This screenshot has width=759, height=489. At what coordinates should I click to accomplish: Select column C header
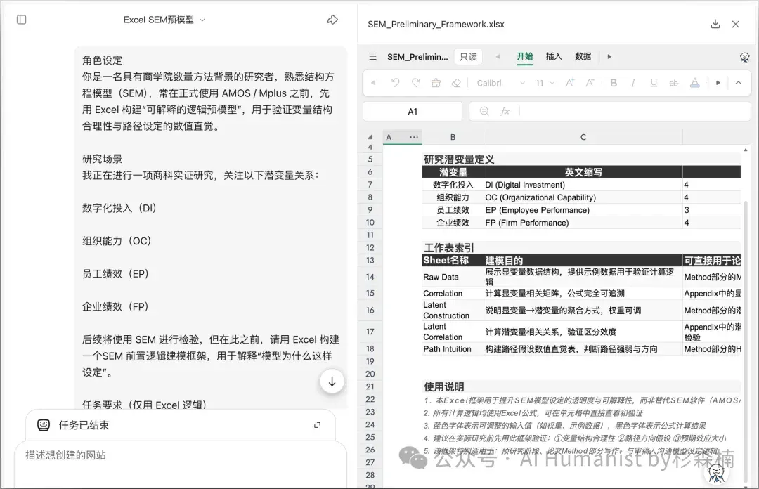coord(583,137)
